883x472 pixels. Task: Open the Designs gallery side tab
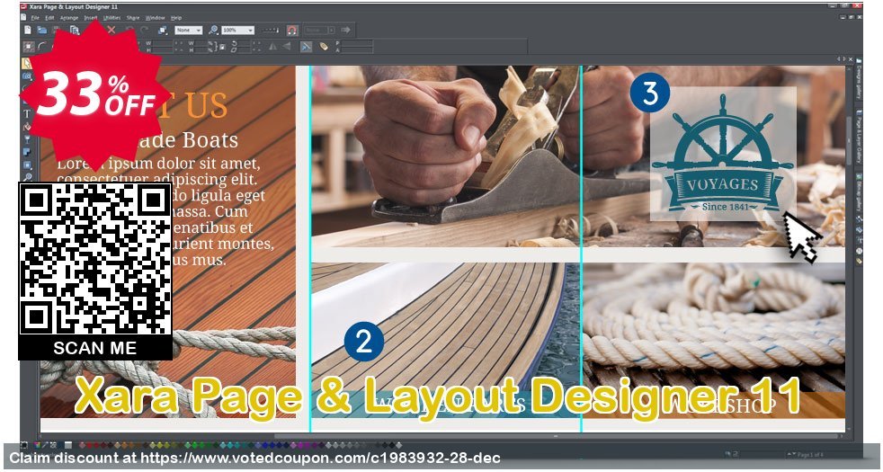[x=859, y=77]
